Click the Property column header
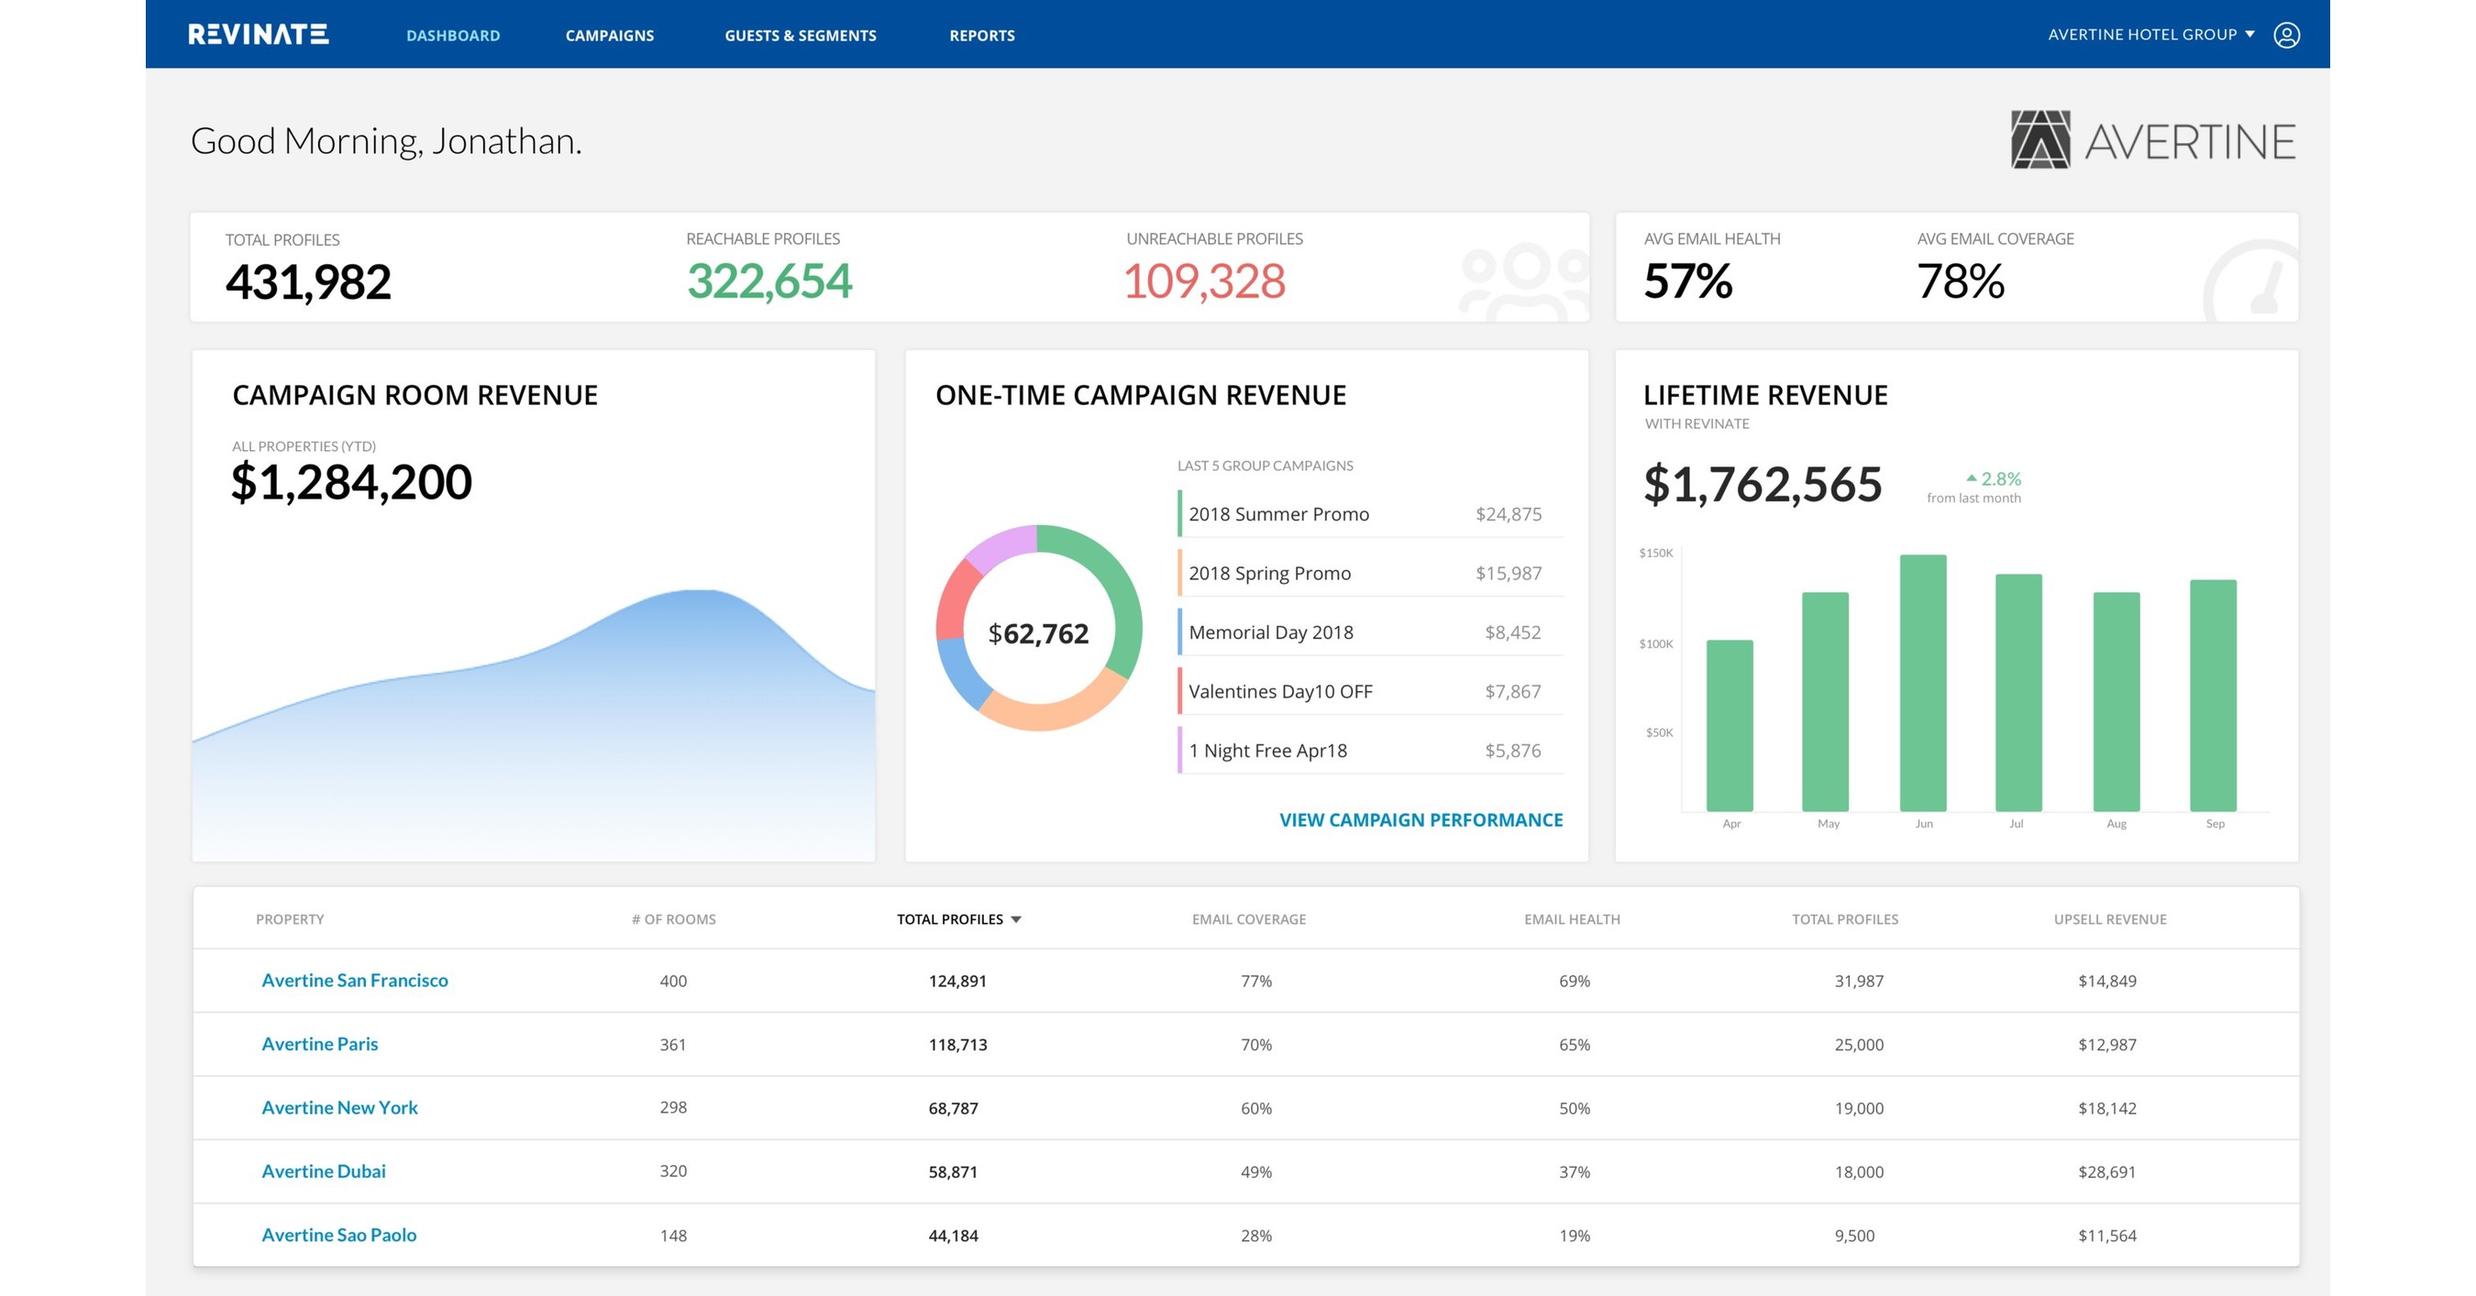This screenshot has height=1296, width=2476. pyautogui.click(x=289, y=919)
